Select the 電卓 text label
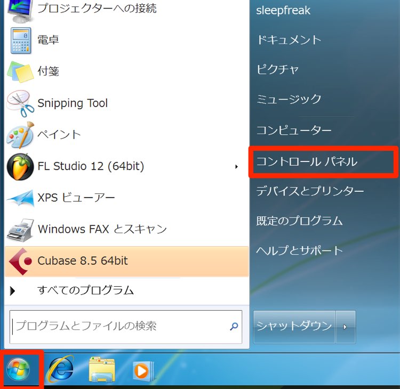Image resolution: width=400 pixels, height=389 pixels. tap(48, 40)
